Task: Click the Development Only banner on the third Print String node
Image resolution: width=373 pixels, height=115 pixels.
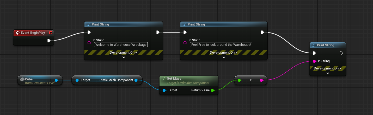Action: tap(328, 68)
